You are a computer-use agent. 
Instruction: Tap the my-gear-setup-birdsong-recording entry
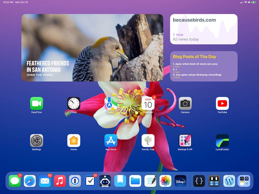pos(197,75)
